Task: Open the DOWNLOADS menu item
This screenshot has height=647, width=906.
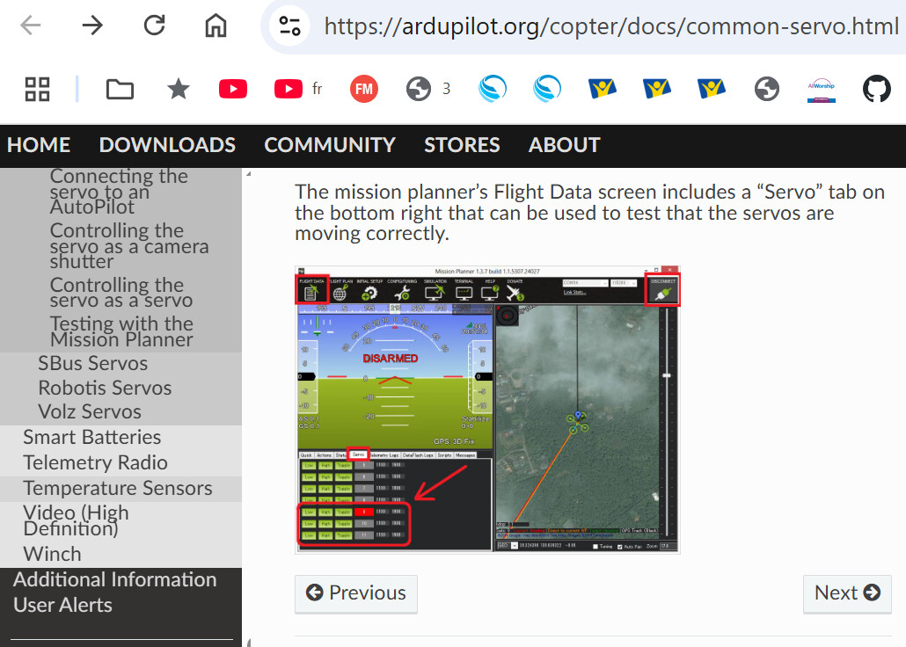Action: click(x=167, y=145)
